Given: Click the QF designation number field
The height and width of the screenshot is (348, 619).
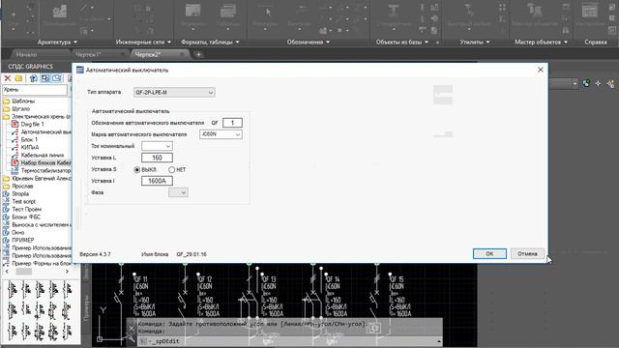Looking at the screenshot, I should (232, 123).
